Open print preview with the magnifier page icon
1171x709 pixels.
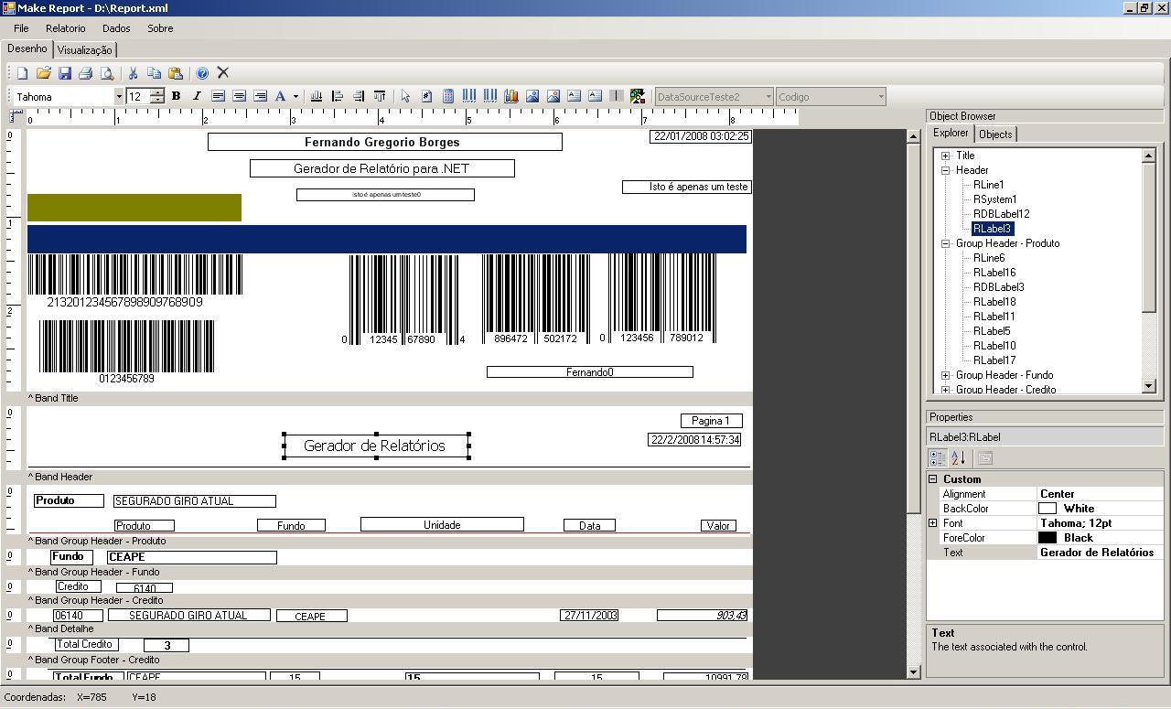click(107, 73)
